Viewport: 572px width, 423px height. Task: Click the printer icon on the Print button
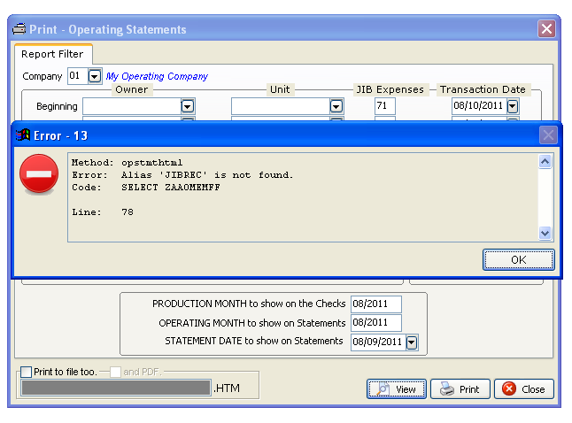point(447,388)
